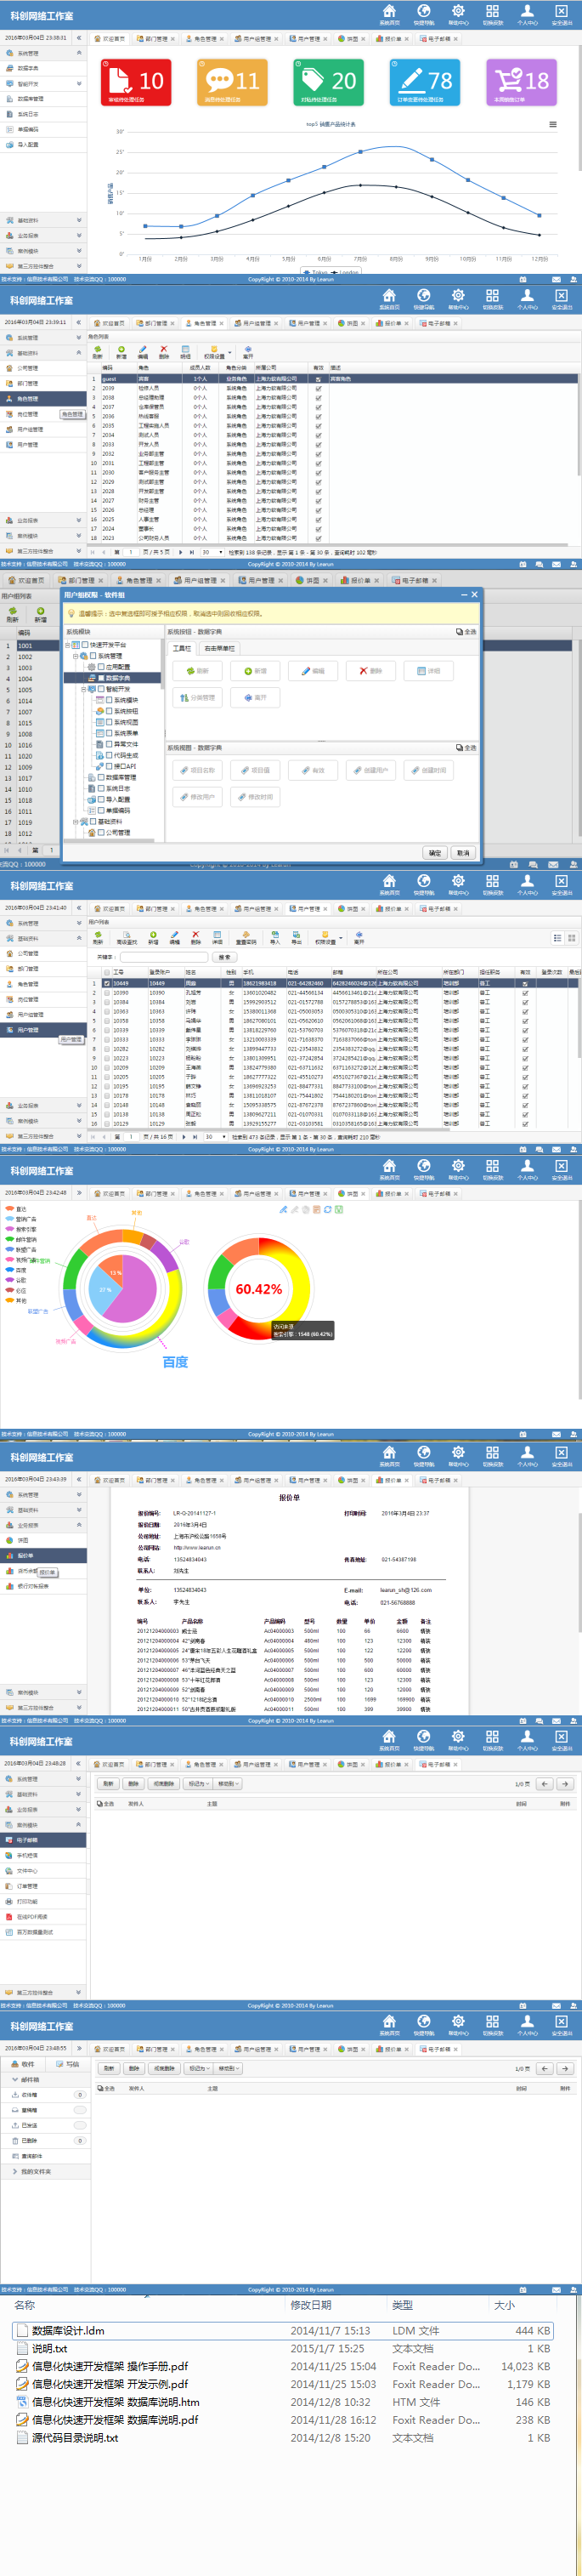The image size is (582, 2576).
Task: Tick 数据字典 checkbox in permission tree
Action: pos(101,678)
